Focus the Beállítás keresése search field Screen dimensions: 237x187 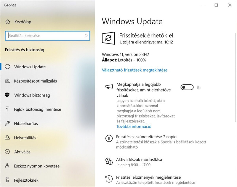pos(47,36)
